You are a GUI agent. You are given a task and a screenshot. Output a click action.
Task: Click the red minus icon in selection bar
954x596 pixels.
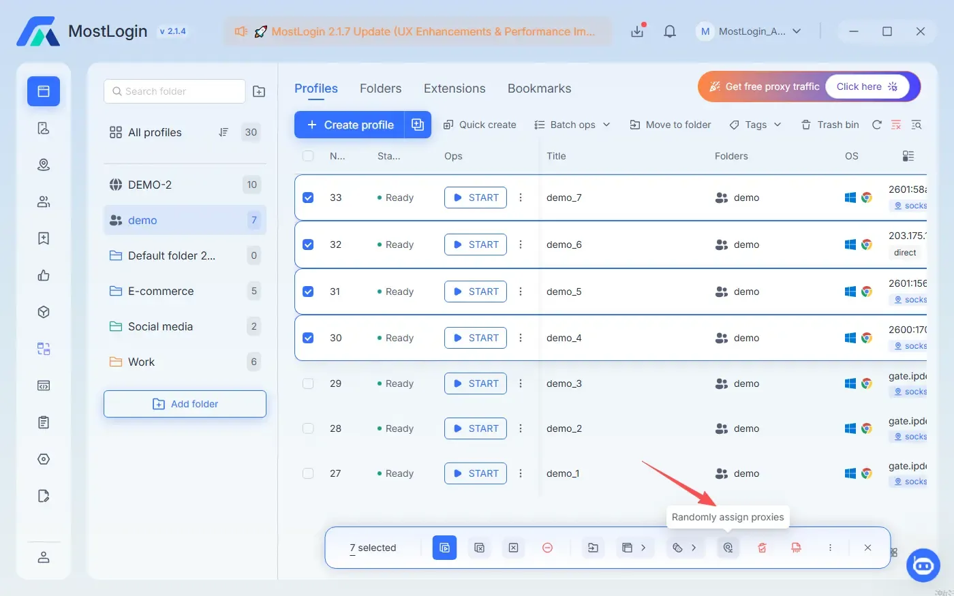[547, 548]
